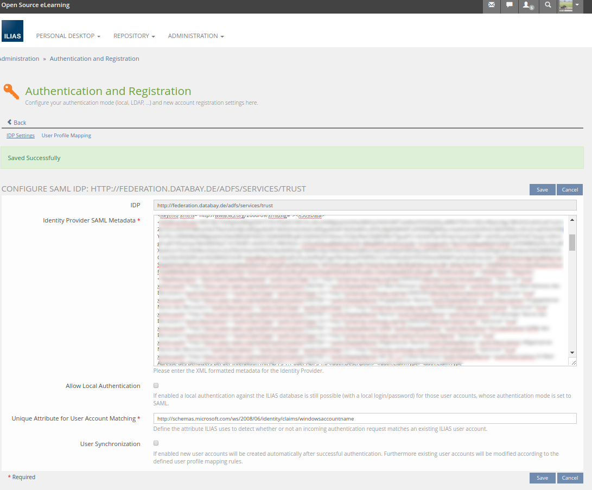This screenshot has width=592, height=490.
Task: Click the bottom Save button
Action: [x=542, y=478]
